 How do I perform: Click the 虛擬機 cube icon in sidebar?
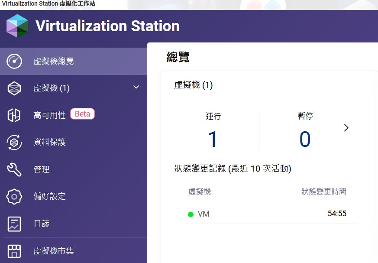point(14,88)
